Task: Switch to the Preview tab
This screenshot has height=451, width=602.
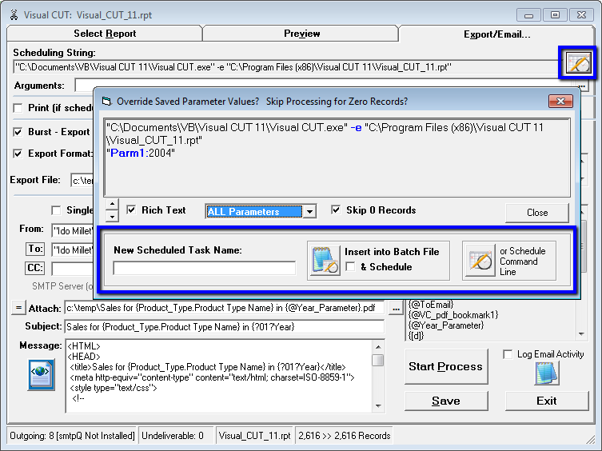Action: point(301,34)
